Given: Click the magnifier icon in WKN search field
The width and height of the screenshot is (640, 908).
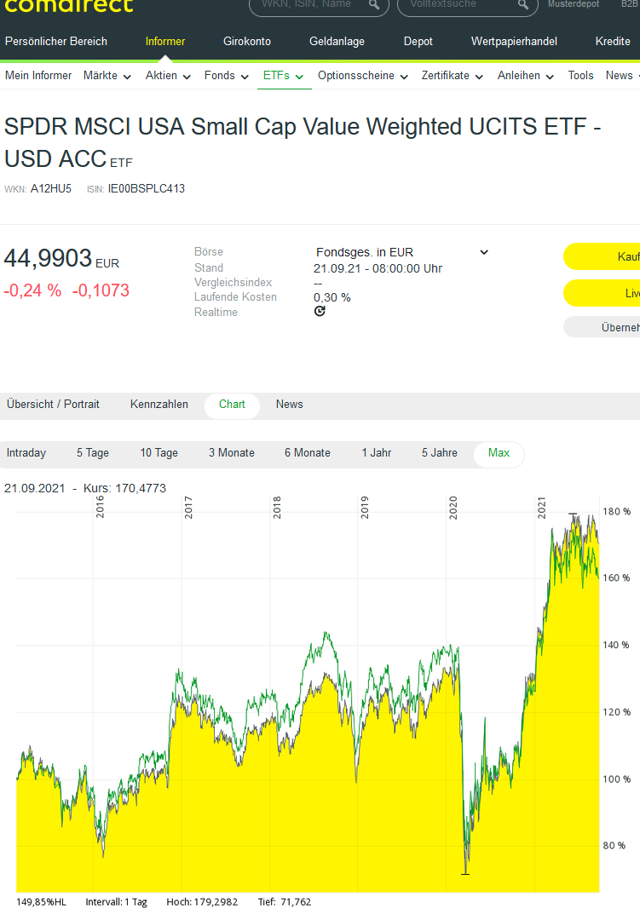Looking at the screenshot, I should click(374, 5).
